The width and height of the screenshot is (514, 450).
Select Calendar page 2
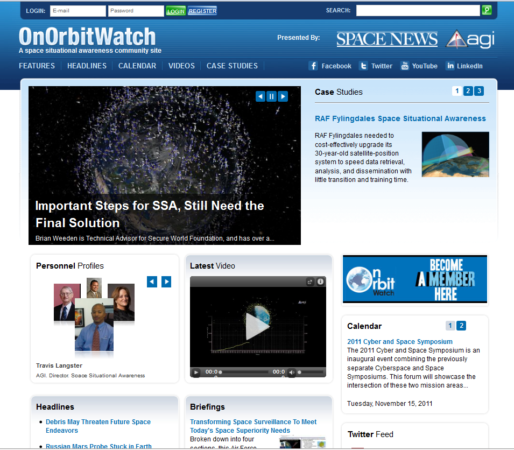pyautogui.click(x=461, y=326)
